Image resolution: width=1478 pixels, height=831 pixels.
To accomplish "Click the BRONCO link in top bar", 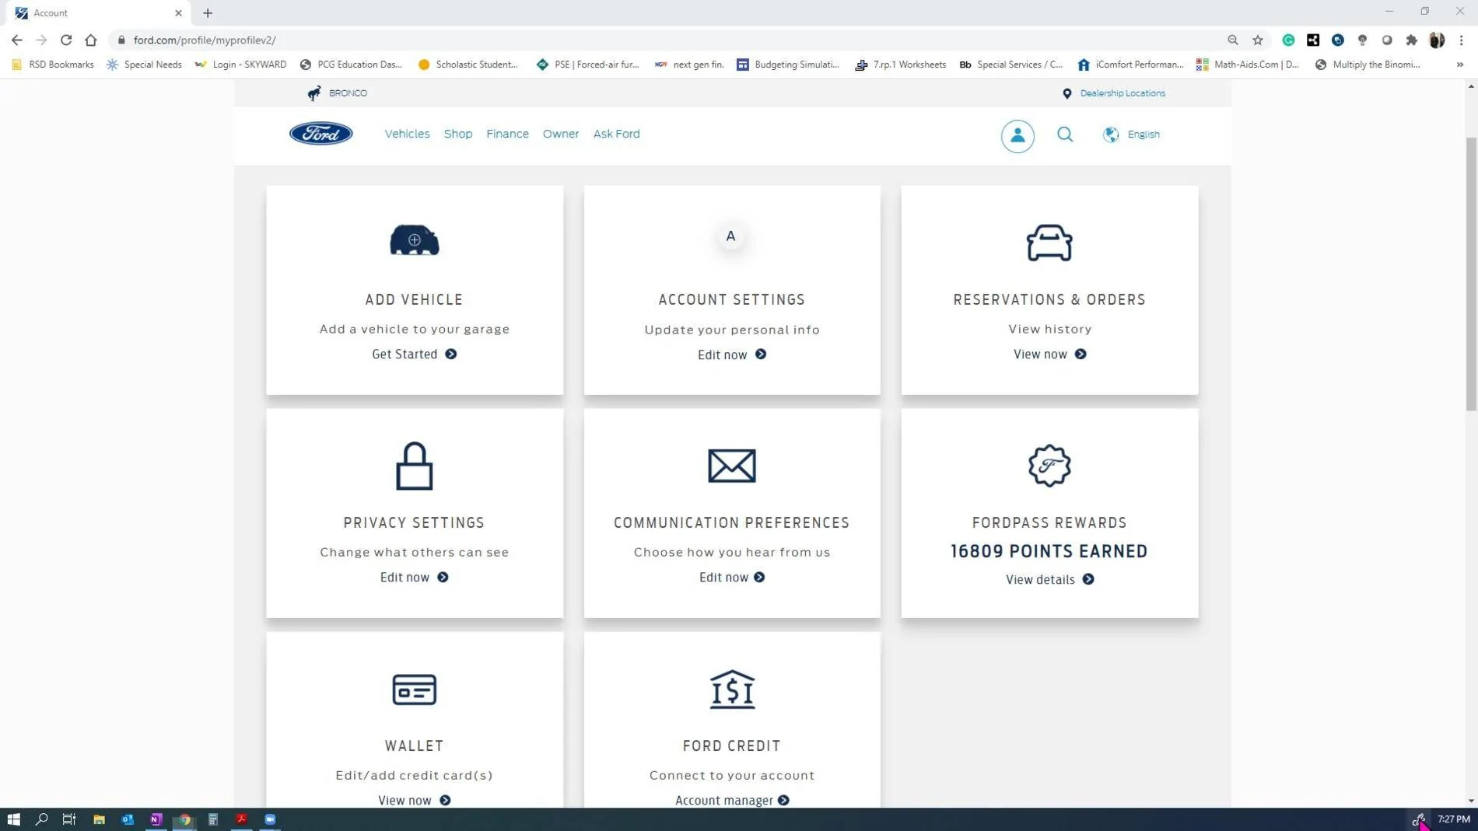I will point(348,93).
